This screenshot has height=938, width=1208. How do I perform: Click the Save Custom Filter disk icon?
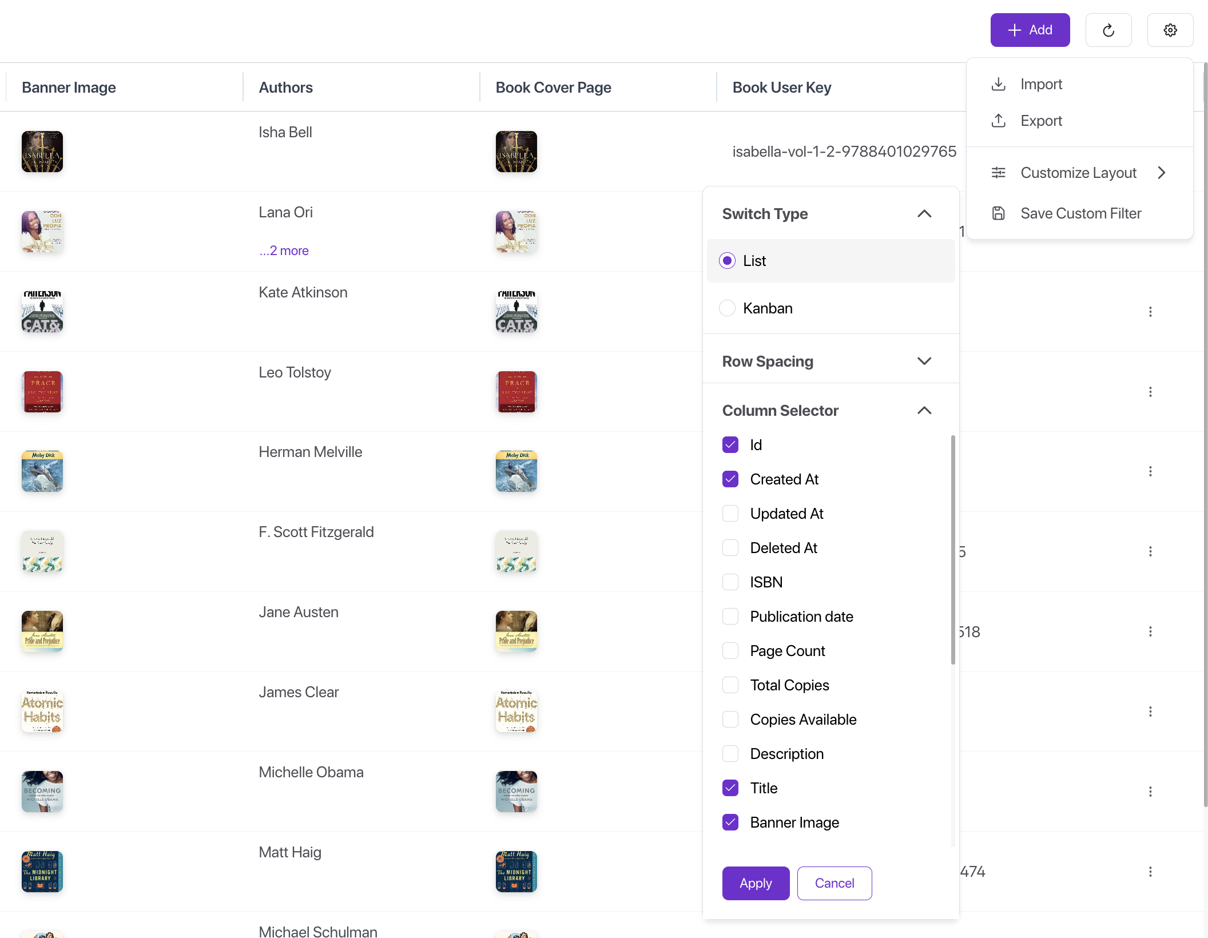coord(998,213)
